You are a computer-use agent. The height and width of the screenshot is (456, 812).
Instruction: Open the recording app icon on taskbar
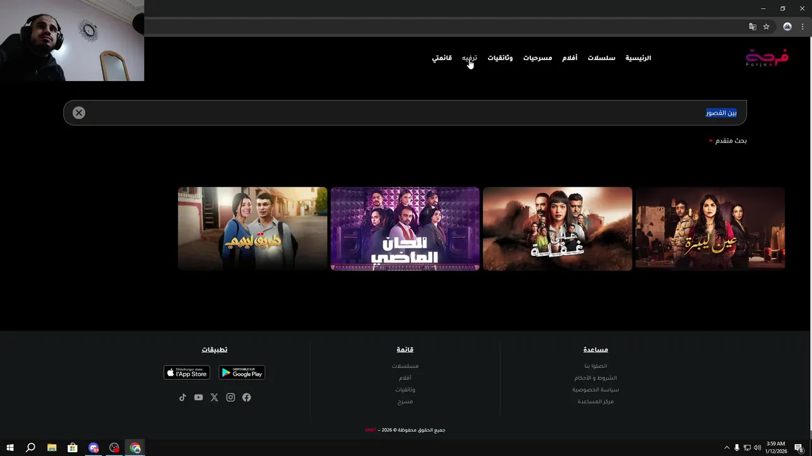pos(114,448)
